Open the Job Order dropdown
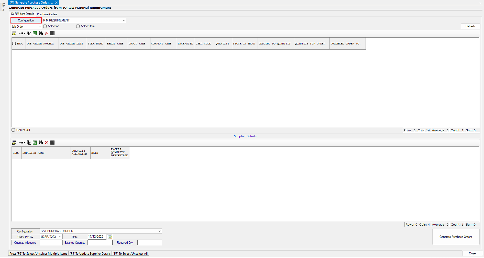 39,27
